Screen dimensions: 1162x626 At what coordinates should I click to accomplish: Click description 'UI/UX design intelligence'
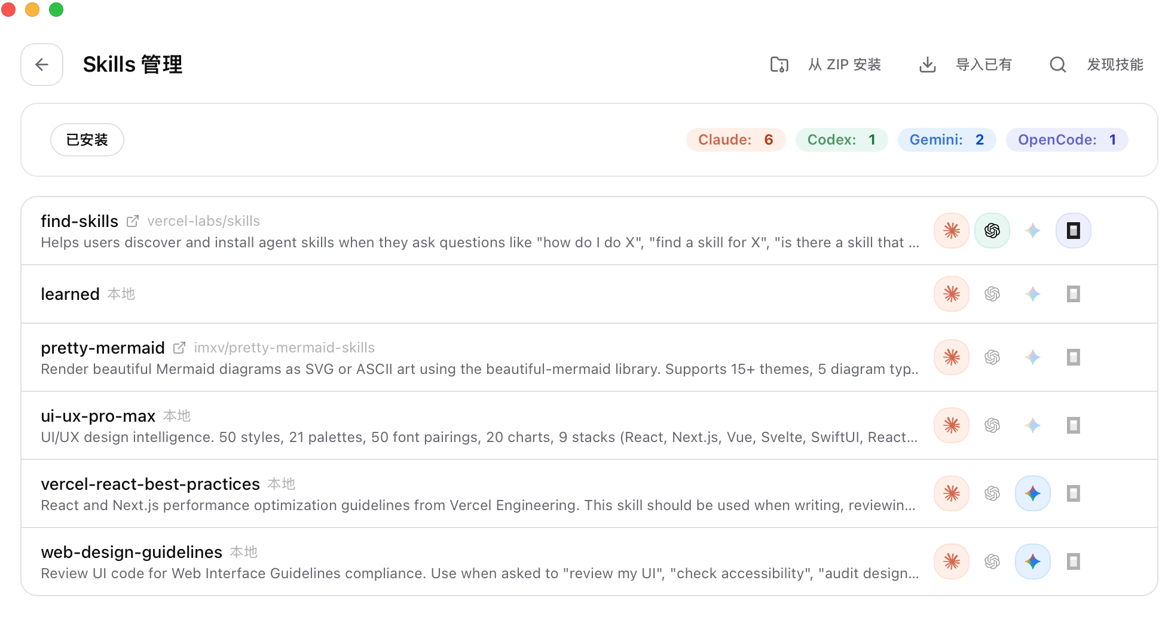[x=479, y=437]
